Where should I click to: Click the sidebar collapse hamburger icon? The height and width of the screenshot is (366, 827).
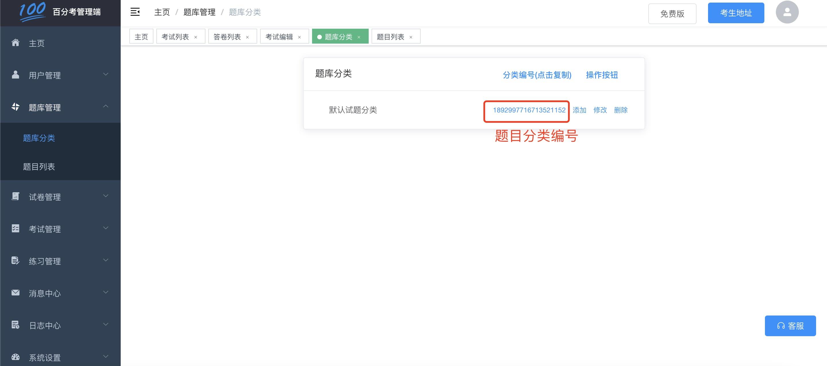[135, 12]
